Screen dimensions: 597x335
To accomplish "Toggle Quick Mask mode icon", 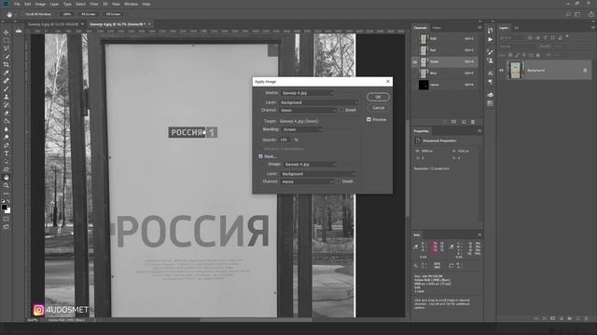I will (x=7, y=220).
